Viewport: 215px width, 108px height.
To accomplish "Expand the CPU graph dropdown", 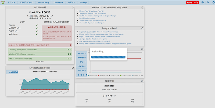I will 81,62.
